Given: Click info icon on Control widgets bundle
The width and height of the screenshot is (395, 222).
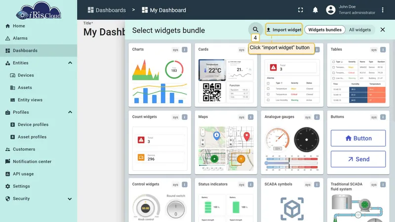Looking at the screenshot, I should coord(185,185).
